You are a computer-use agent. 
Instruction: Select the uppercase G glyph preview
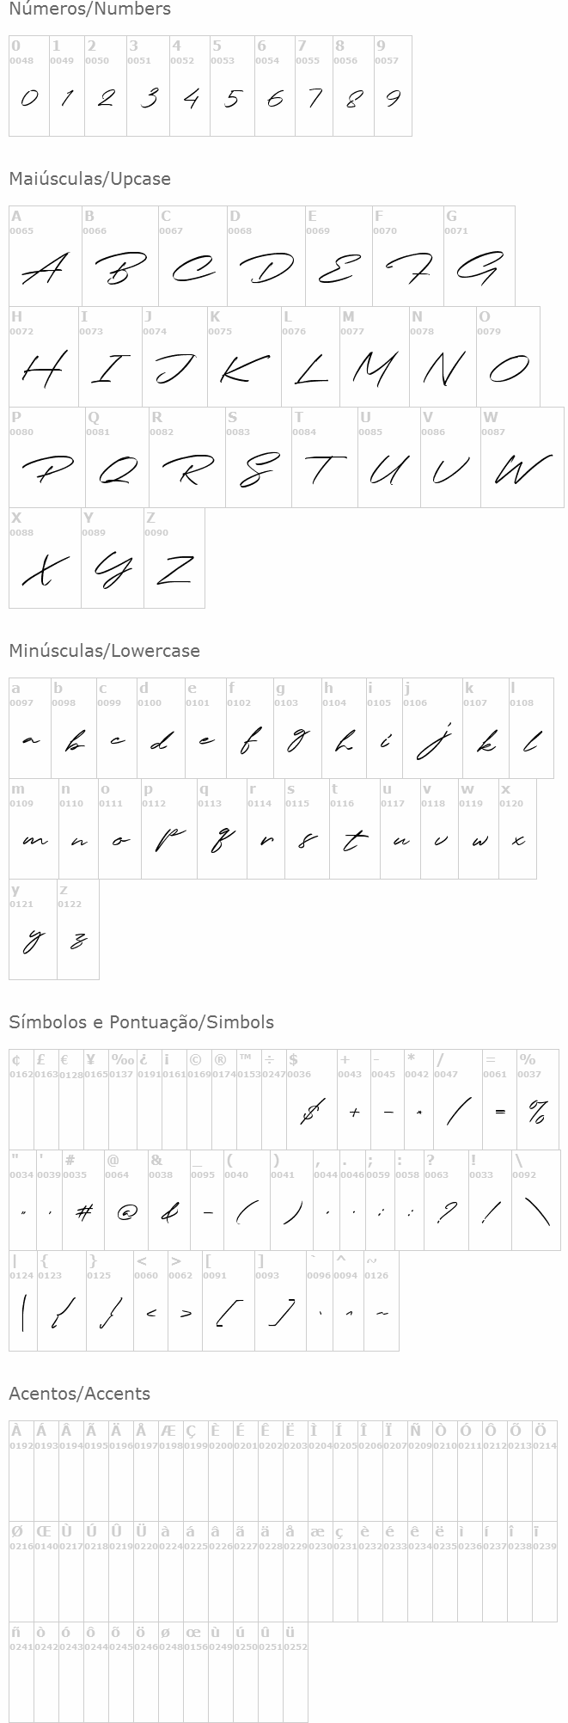pos(479,268)
